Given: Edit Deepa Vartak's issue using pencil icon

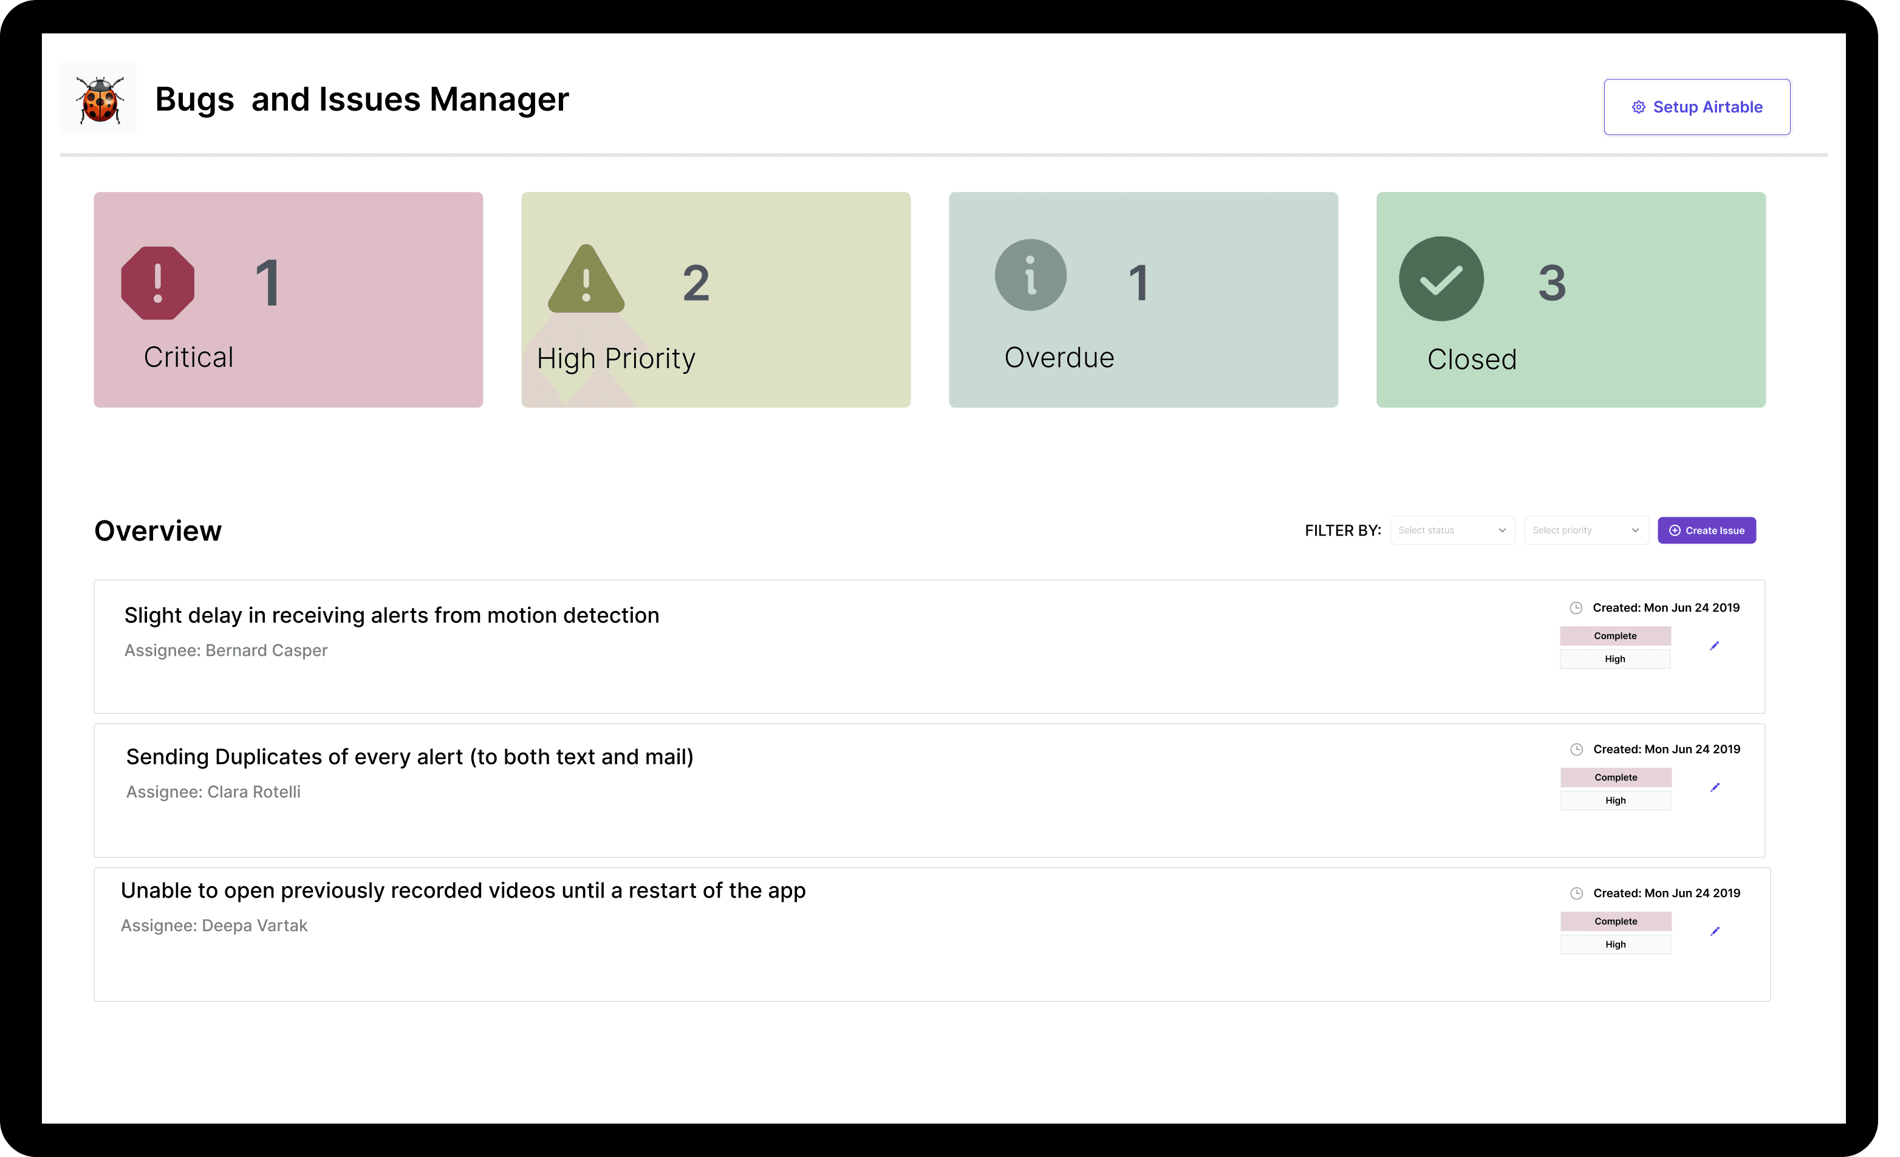Looking at the screenshot, I should [1716, 931].
